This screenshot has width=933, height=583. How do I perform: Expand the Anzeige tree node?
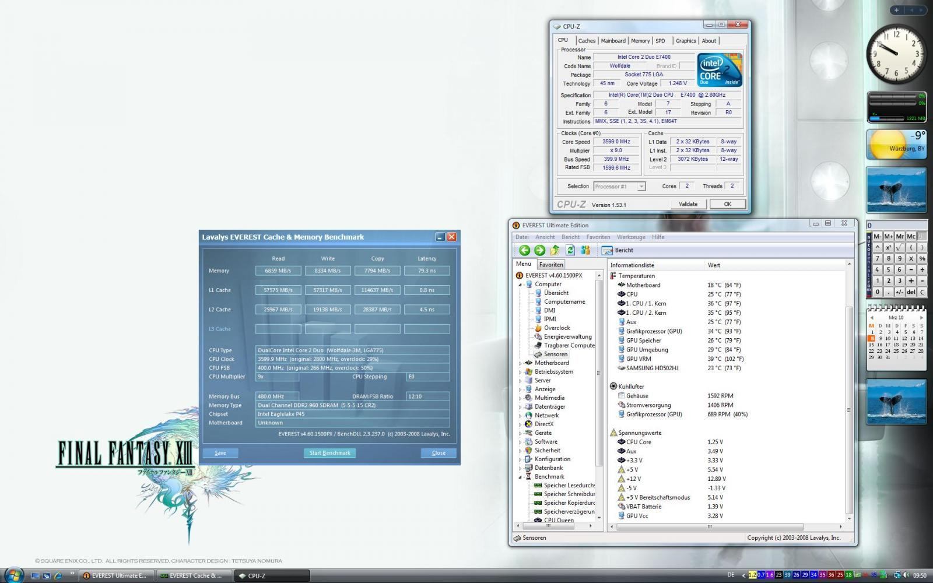(x=520, y=389)
